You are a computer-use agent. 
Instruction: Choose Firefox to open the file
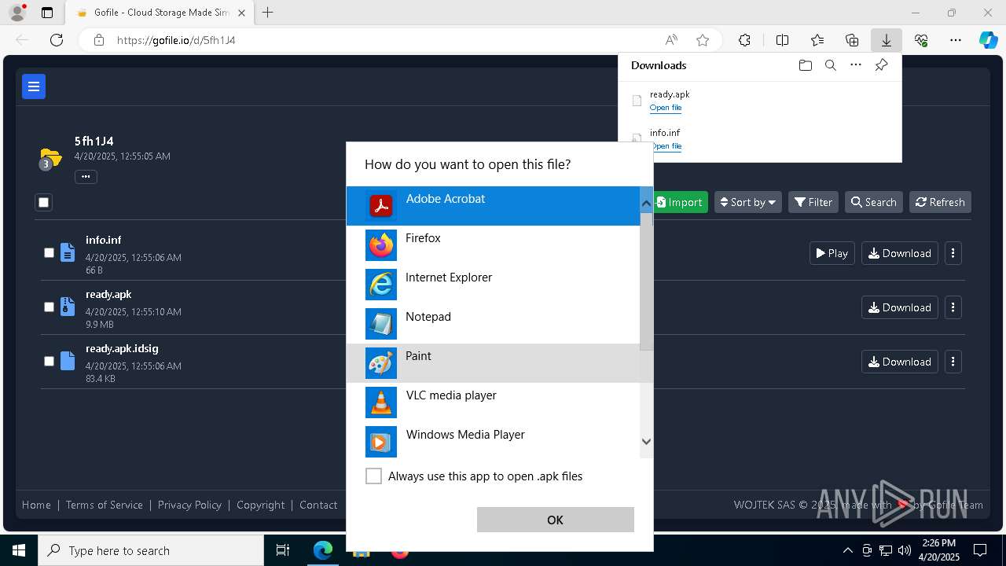(x=494, y=245)
